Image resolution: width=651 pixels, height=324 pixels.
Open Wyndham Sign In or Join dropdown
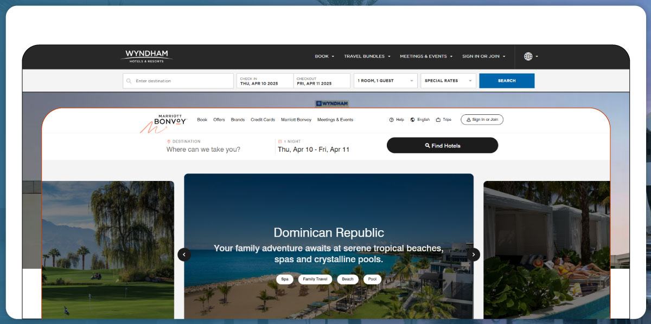point(483,56)
